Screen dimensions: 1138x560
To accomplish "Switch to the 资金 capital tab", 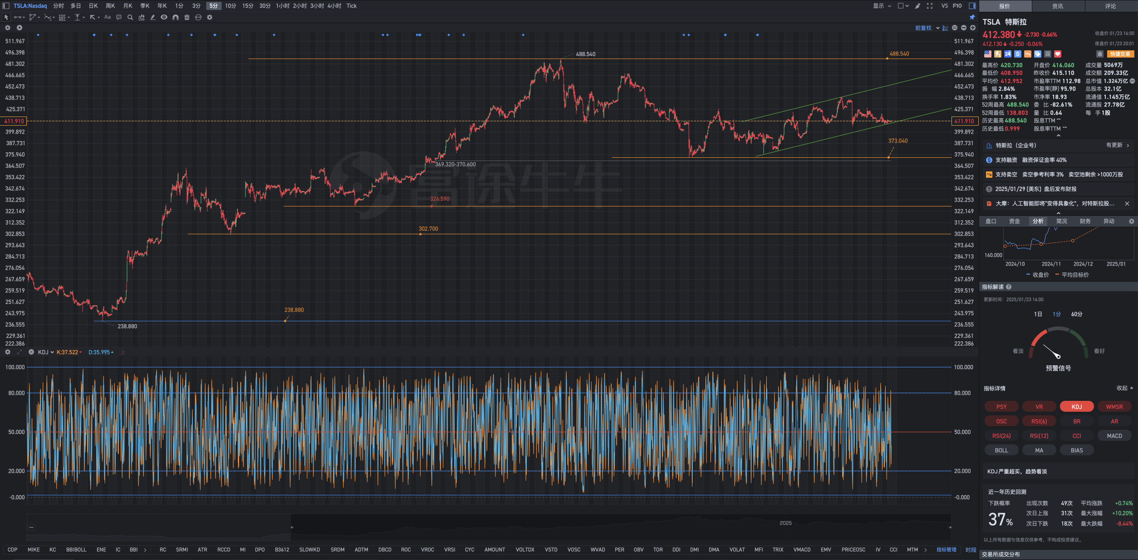I will pos(1015,221).
